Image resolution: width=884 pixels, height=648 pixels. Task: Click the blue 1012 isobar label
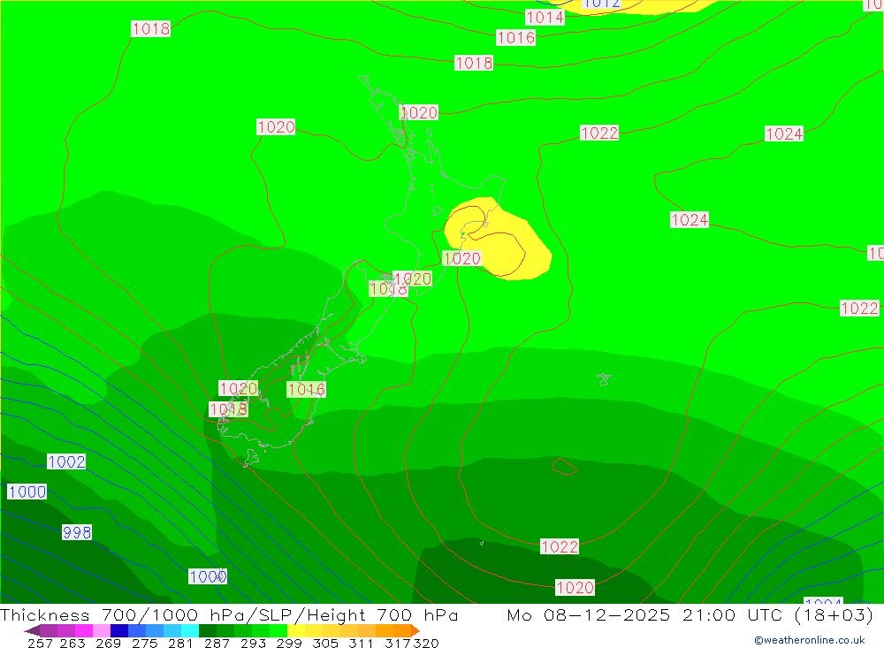(601, 4)
